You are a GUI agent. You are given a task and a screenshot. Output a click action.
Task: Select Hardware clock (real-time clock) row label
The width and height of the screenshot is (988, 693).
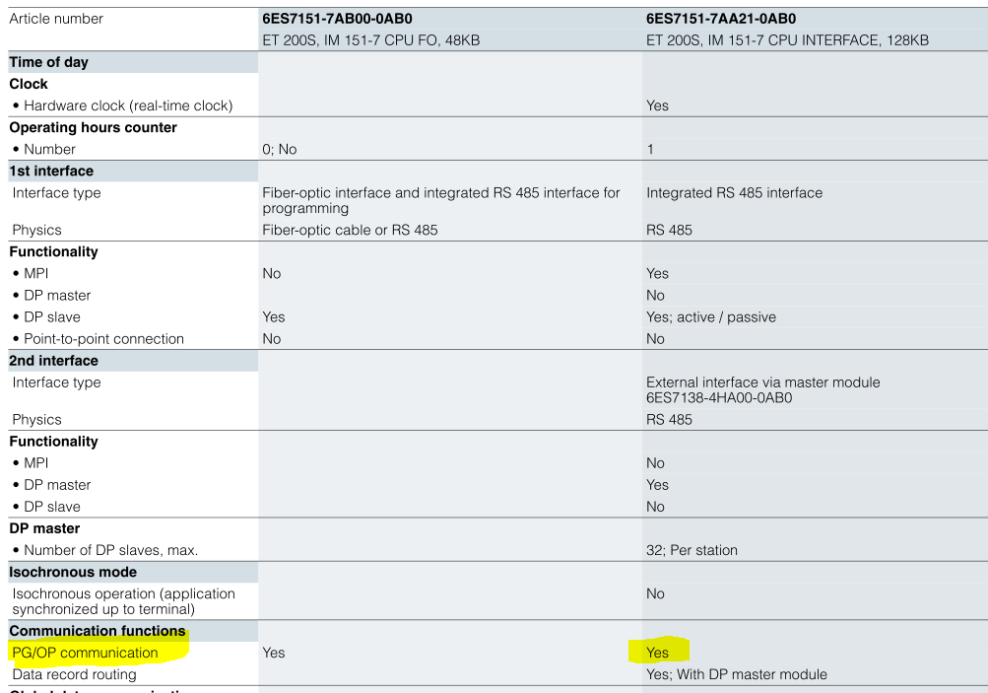[x=128, y=105]
